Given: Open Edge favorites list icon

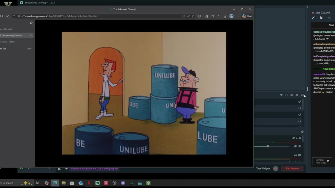Looking at the screenshot, I should [213, 16].
